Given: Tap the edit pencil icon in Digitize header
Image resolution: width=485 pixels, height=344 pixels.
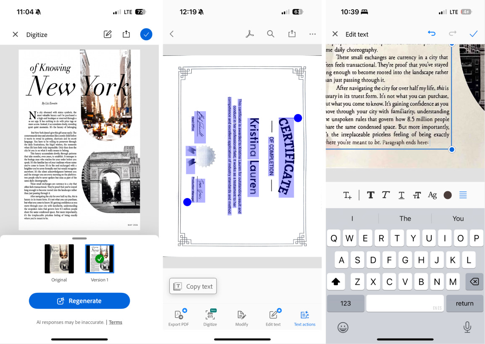Looking at the screenshot, I should [107, 34].
